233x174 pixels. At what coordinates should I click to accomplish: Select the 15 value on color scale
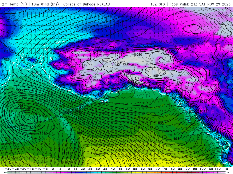(75, 169)
